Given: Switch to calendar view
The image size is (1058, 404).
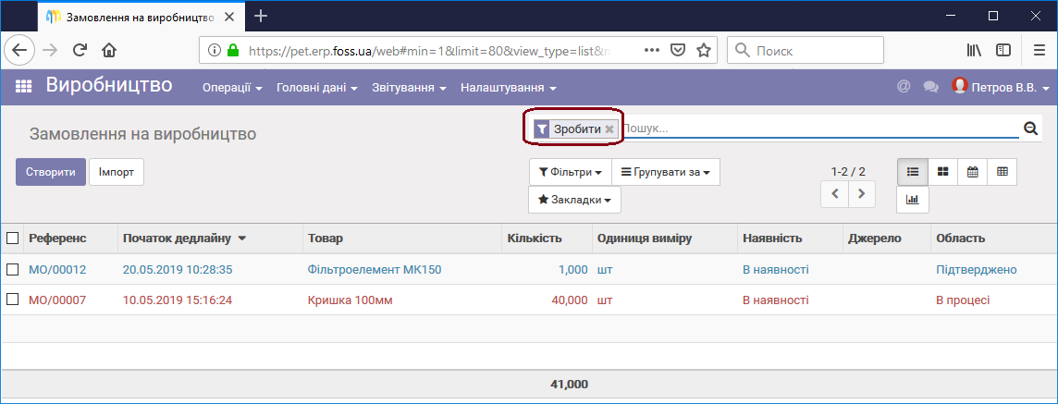Looking at the screenshot, I should 972,172.
